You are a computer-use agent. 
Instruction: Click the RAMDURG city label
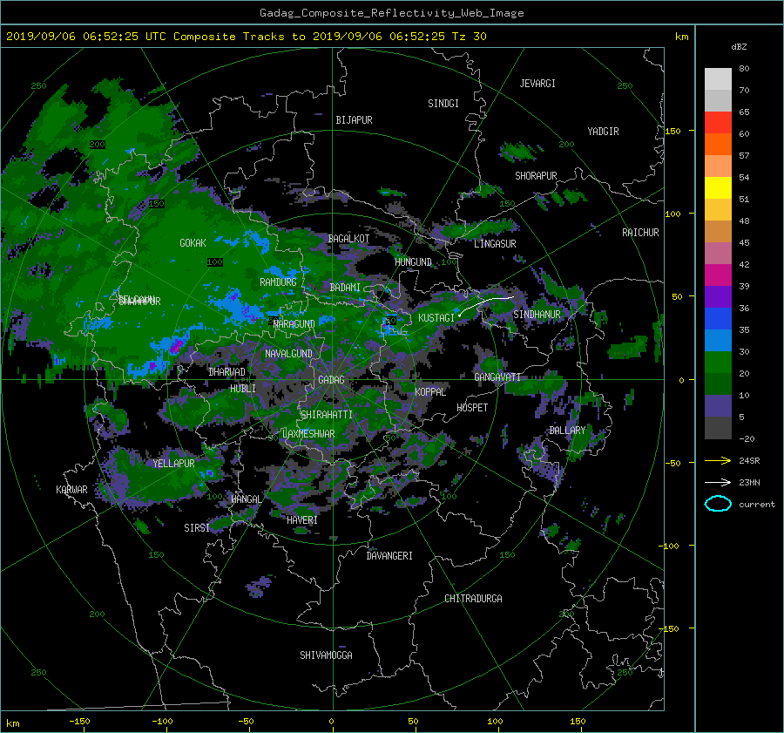(278, 282)
